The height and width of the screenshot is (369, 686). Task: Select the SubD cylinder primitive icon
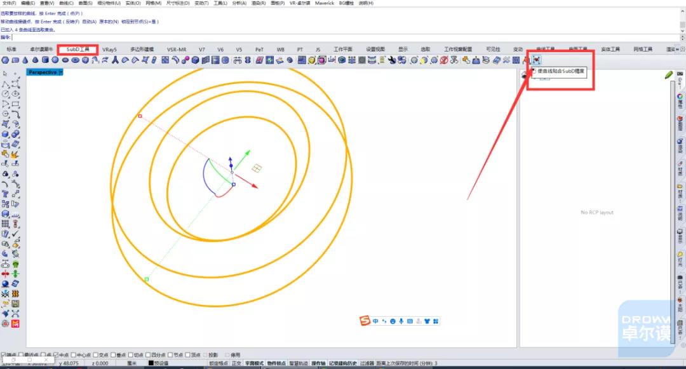45,60
